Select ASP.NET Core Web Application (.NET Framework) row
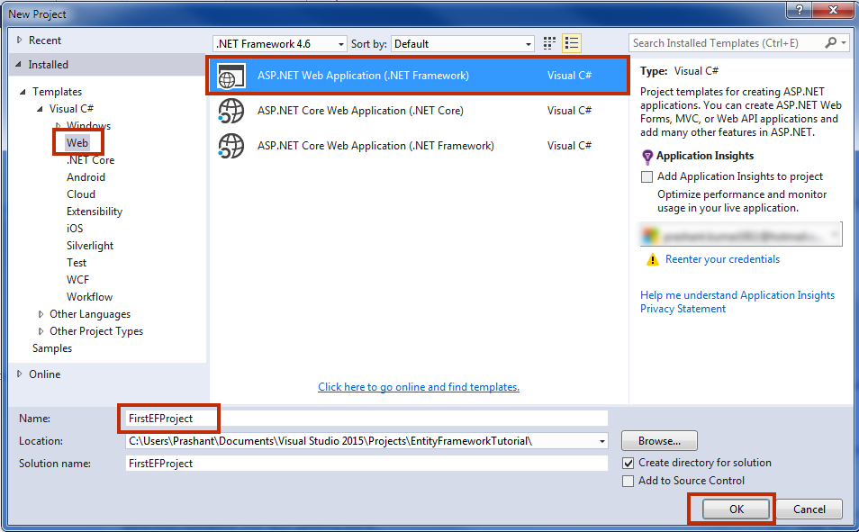This screenshot has width=859, height=532. tap(419, 146)
